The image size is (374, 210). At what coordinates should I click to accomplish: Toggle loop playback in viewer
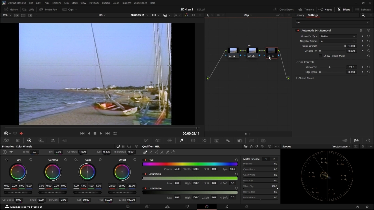pyautogui.click(x=115, y=133)
